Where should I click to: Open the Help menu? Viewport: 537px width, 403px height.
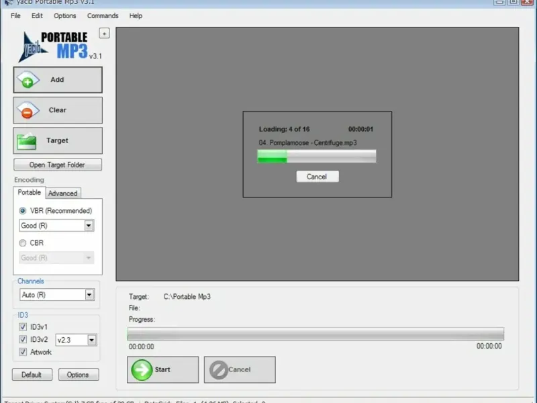click(x=136, y=15)
